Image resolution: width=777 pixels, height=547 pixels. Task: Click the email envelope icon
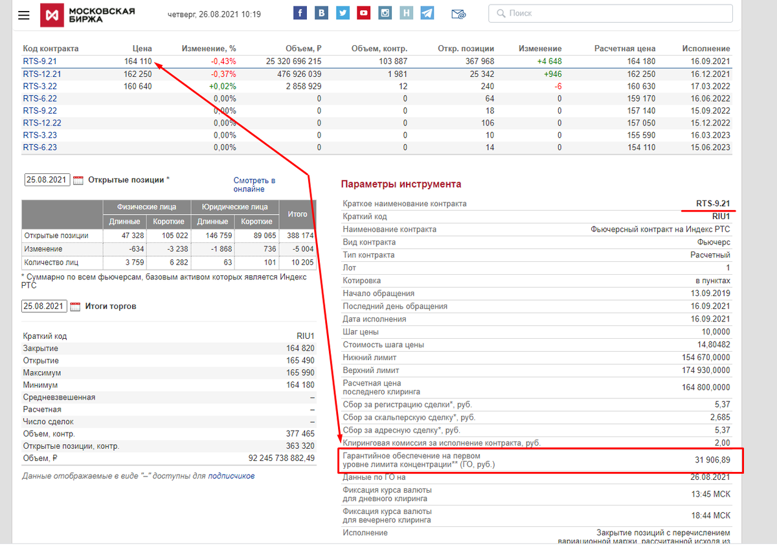coord(458,14)
